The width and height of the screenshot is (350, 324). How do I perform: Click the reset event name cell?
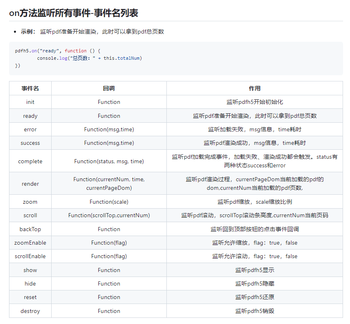pyautogui.click(x=30, y=297)
